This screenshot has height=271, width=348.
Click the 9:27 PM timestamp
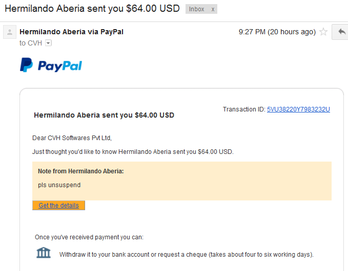[277, 32]
